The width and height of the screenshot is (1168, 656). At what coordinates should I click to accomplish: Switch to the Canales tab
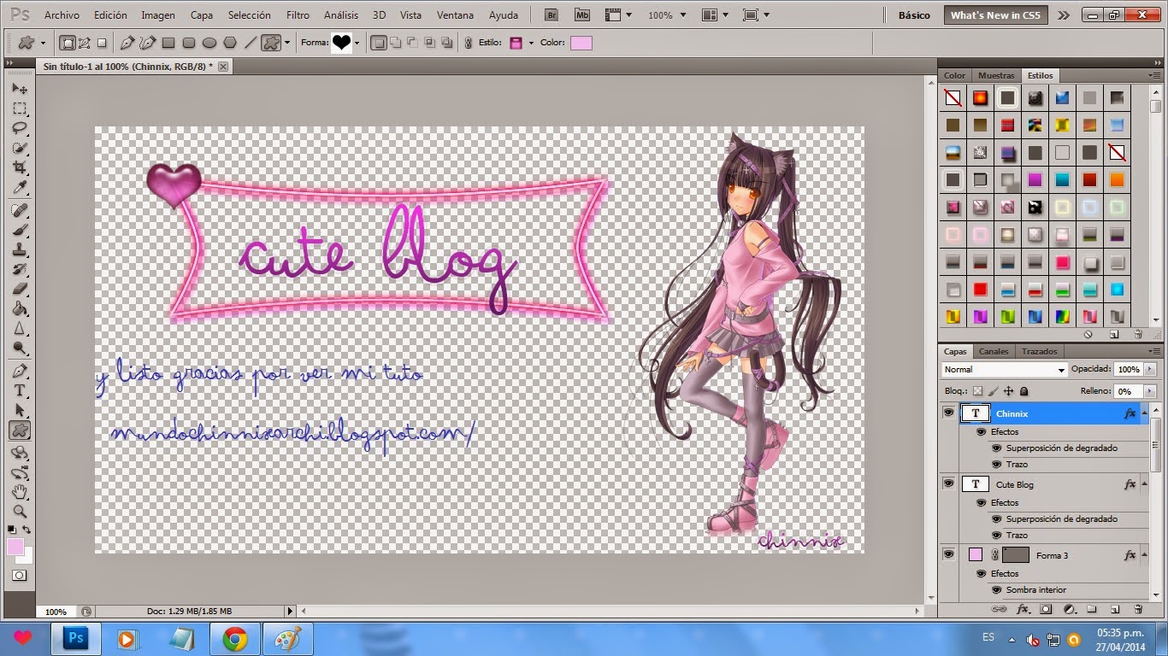[x=994, y=351]
